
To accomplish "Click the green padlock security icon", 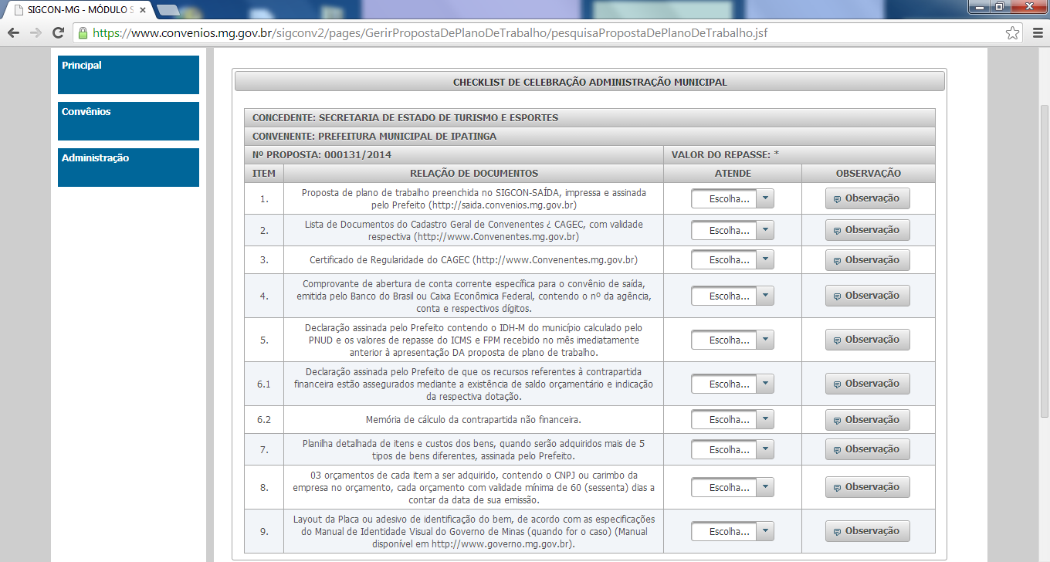I will [x=83, y=33].
